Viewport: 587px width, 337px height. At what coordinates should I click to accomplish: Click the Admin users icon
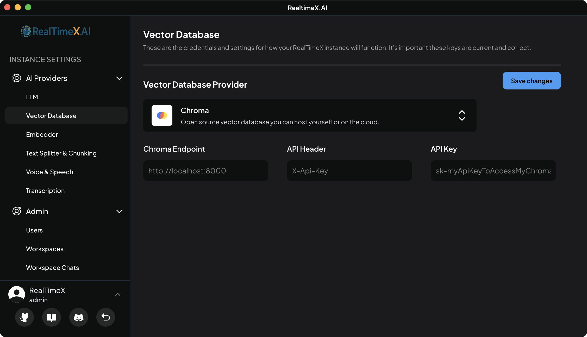pos(16,211)
